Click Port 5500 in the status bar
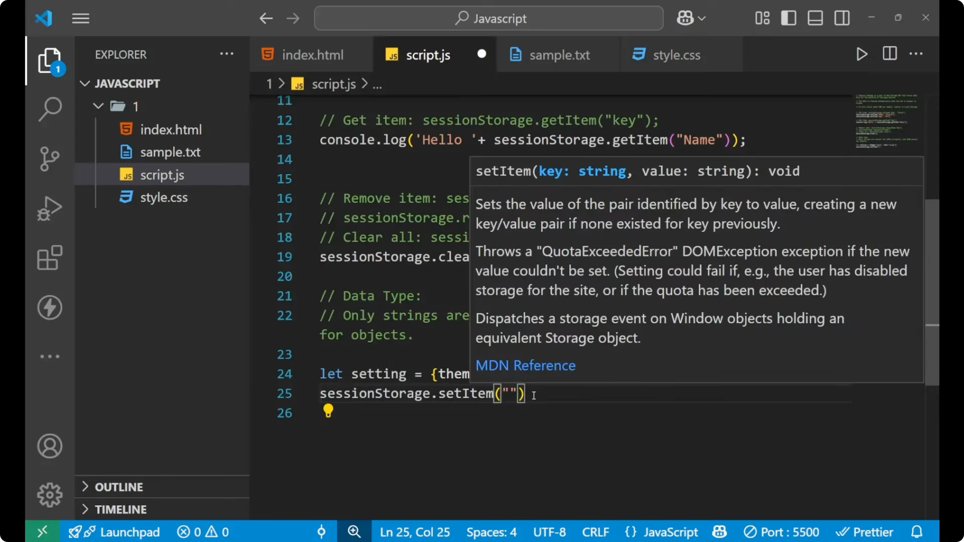The height and width of the screenshot is (542, 964). [x=781, y=531]
